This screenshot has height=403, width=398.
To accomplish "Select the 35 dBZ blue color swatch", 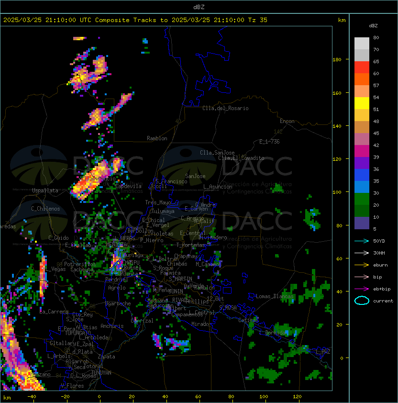I will tap(362, 187).
